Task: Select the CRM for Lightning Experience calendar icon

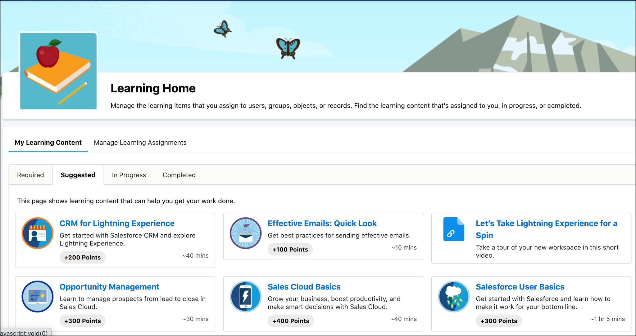Action: pyautogui.click(x=37, y=233)
